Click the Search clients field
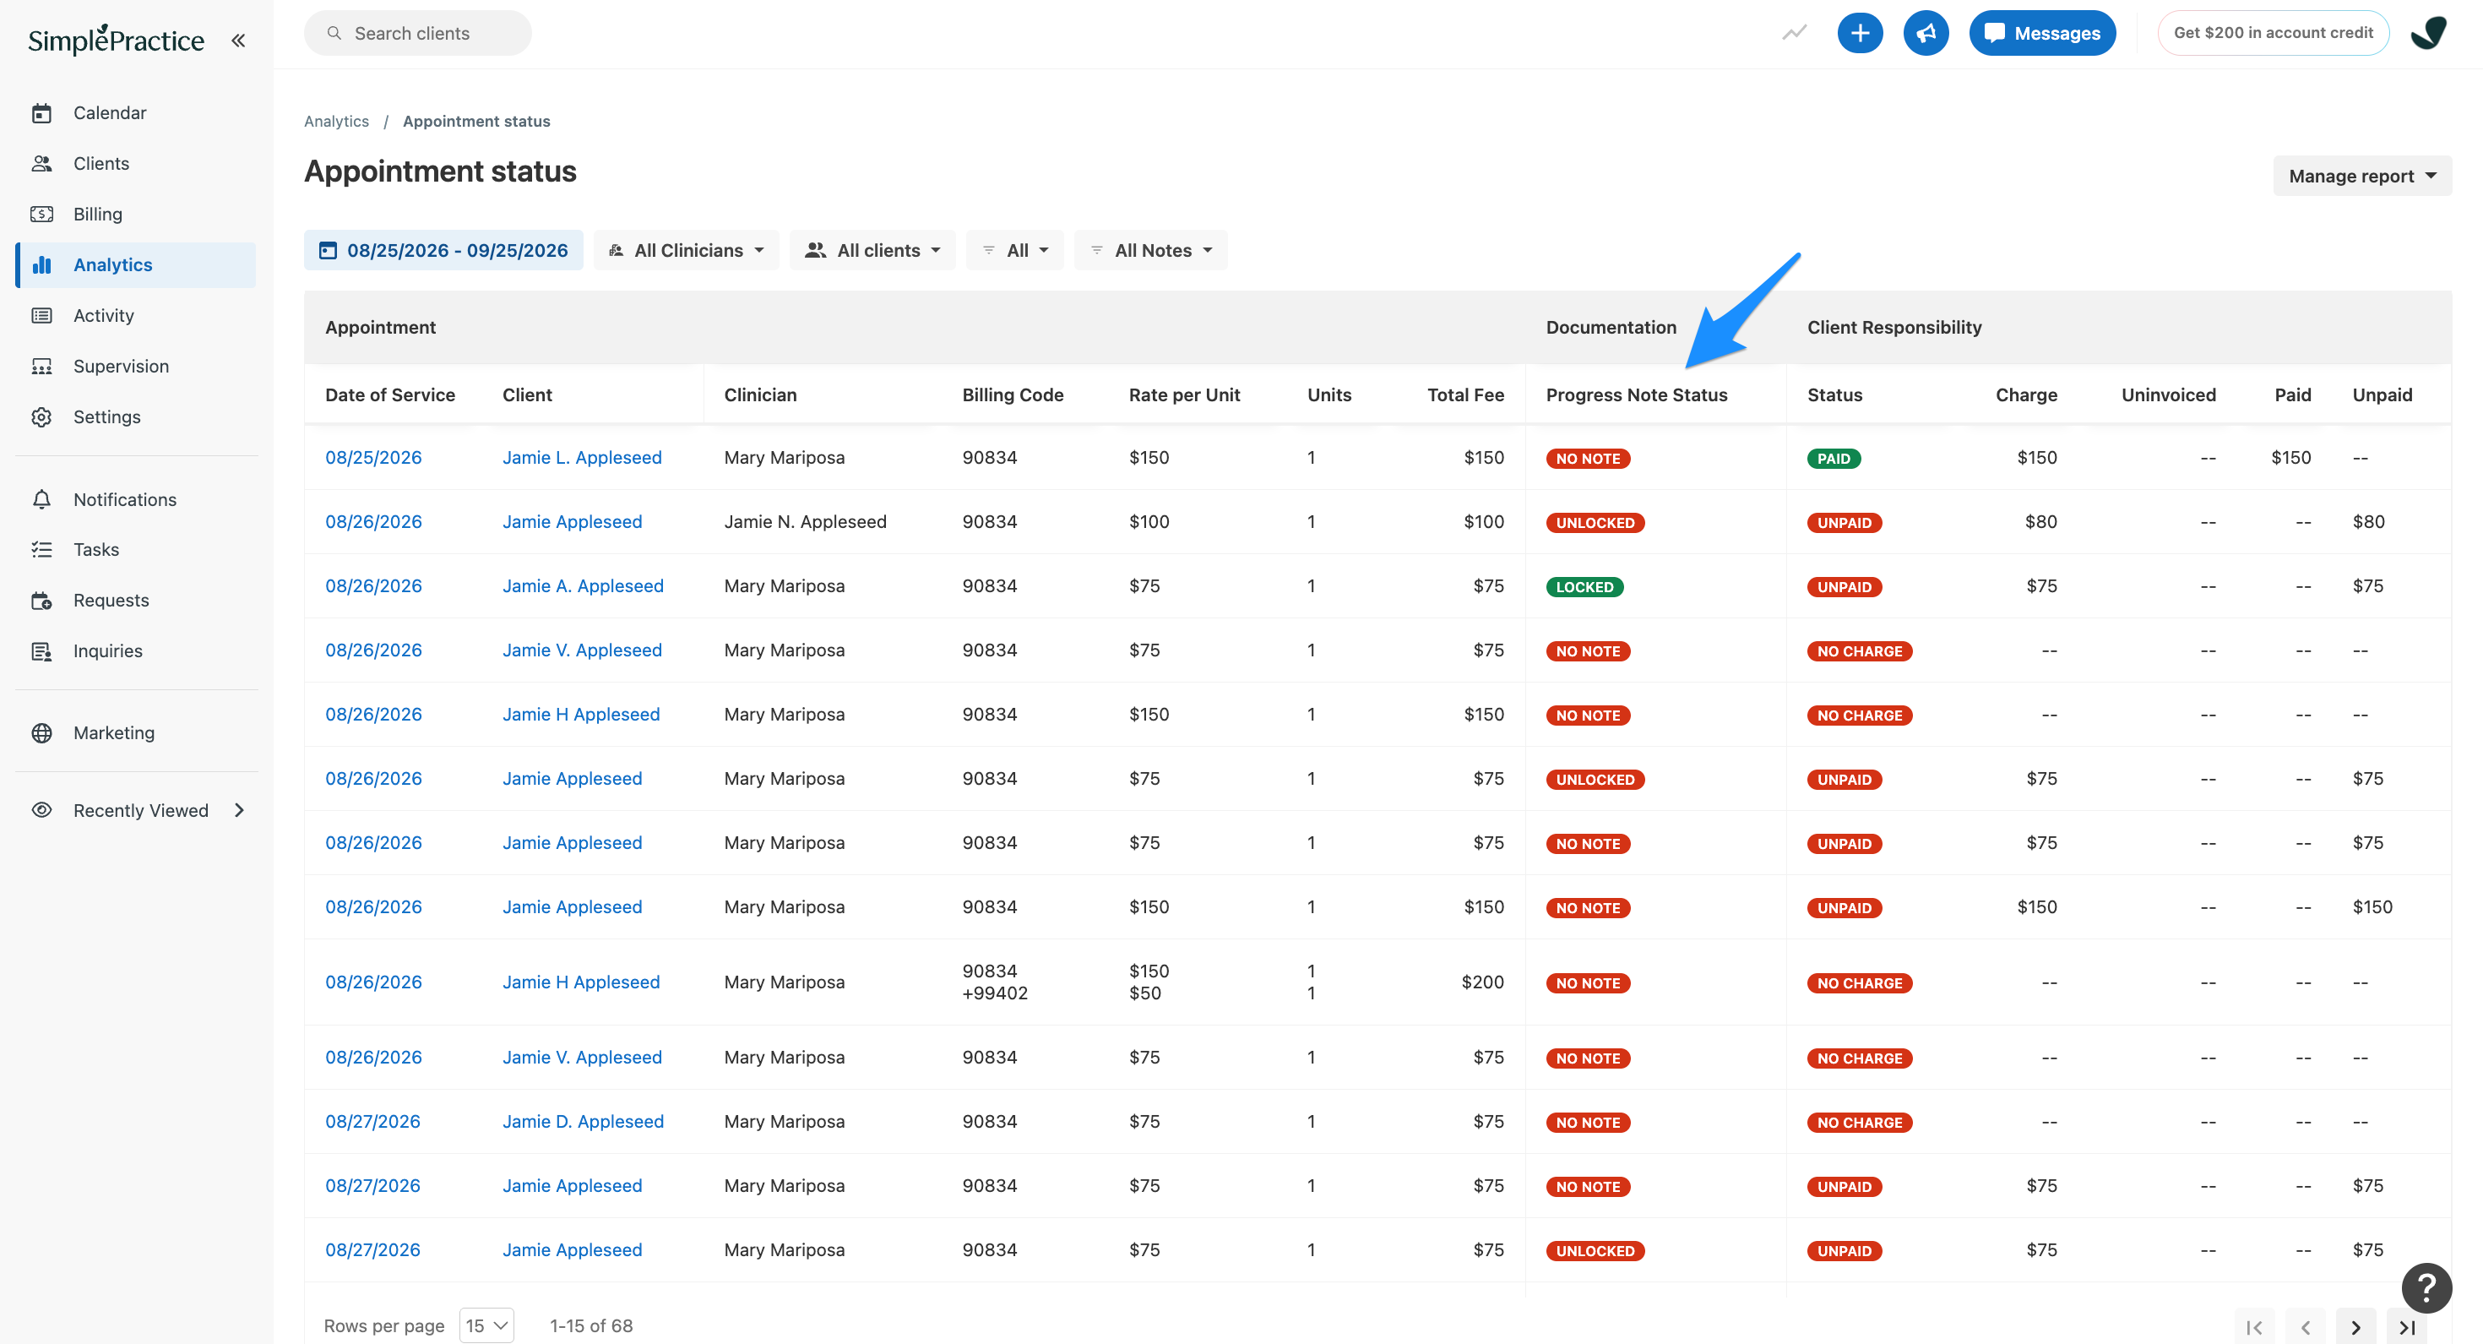The height and width of the screenshot is (1344, 2483). [x=417, y=33]
